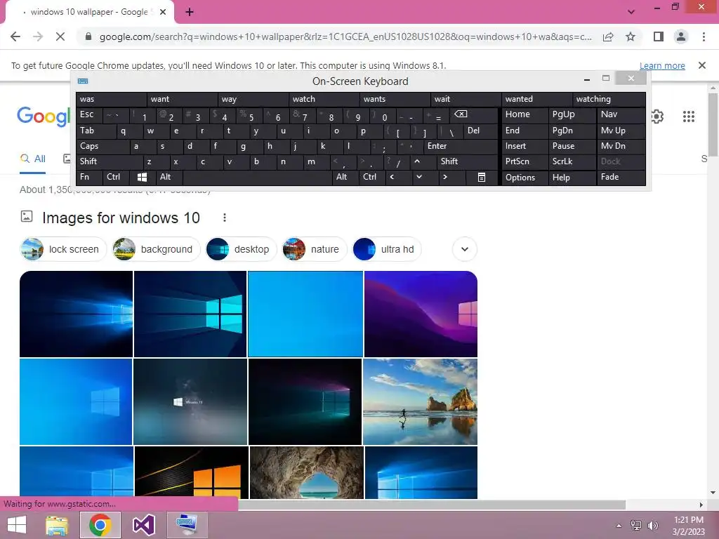Screen dimensions: 719x539
Task: Filter images by ultra hd chip
Action: (387, 249)
